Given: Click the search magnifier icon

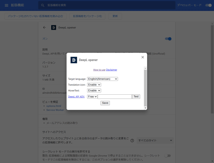Looking at the screenshot, I should click(x=43, y=5).
